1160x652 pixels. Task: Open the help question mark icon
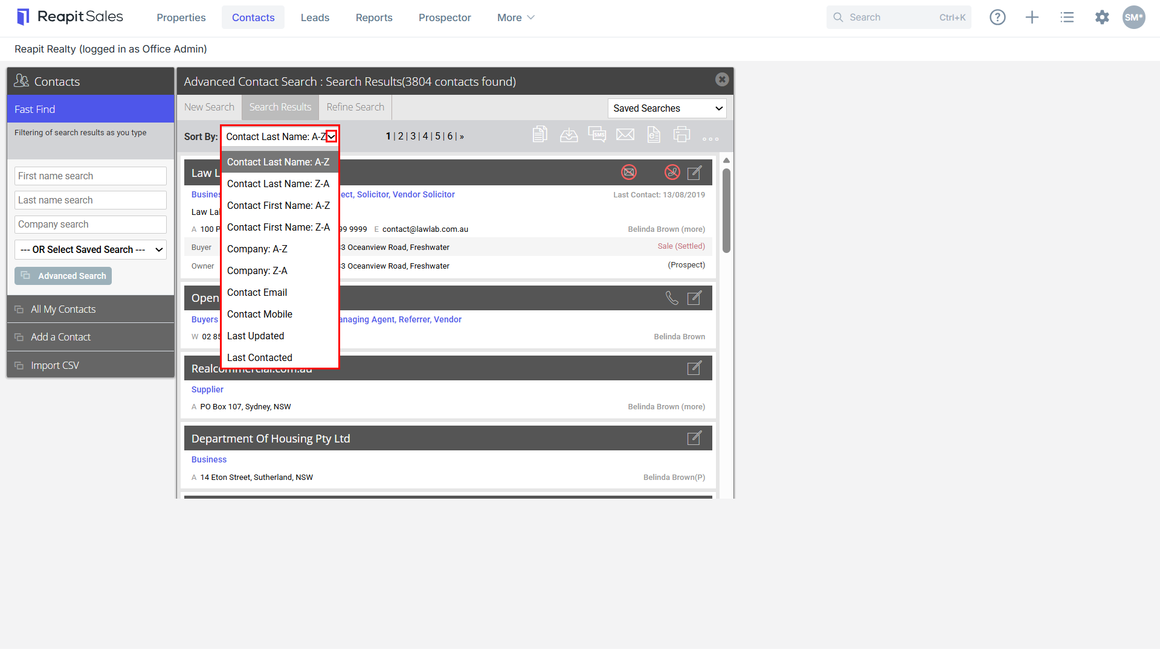pos(997,18)
